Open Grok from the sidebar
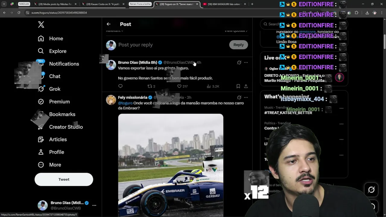386x217 pixels. (x=49, y=89)
